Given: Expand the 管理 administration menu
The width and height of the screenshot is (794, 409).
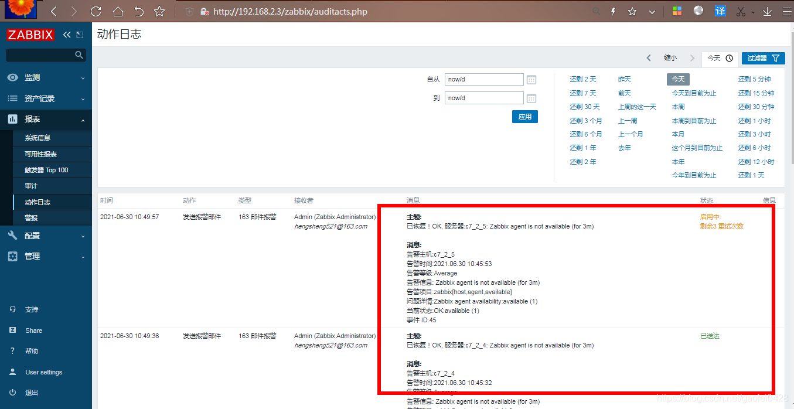Looking at the screenshot, I should coord(46,256).
